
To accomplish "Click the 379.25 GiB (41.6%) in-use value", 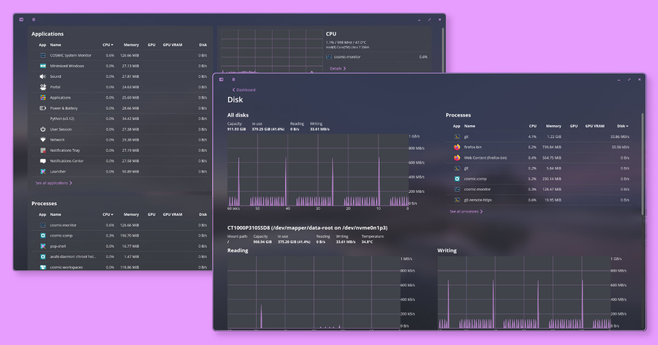I will pos(269,129).
